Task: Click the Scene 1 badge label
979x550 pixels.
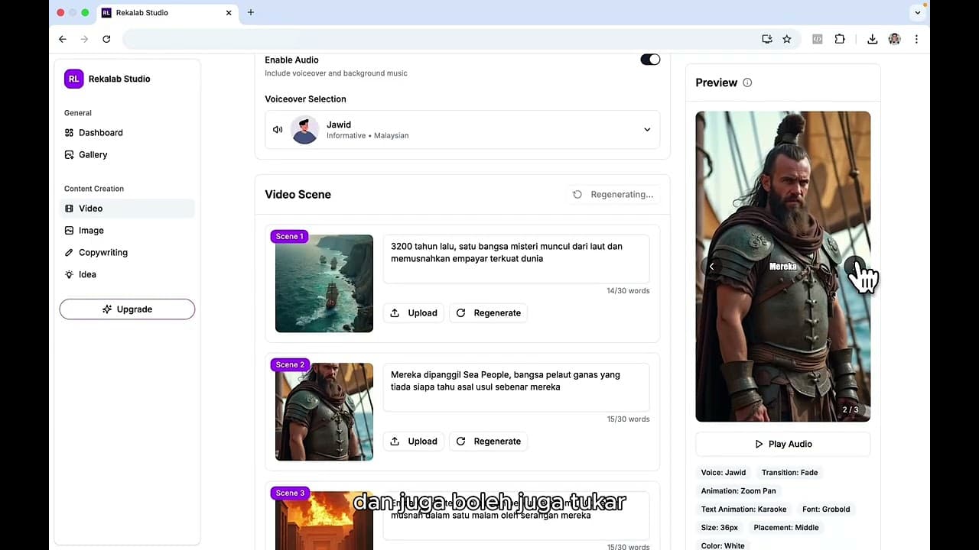Action: [289, 237]
